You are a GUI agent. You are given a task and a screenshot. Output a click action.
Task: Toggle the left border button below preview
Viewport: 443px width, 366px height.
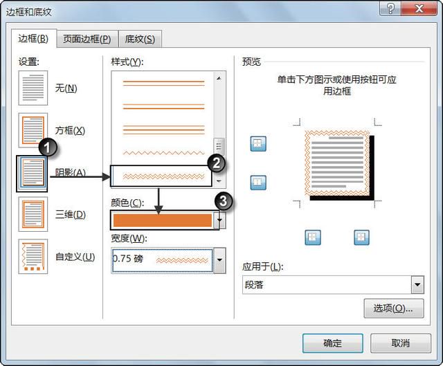(313, 237)
